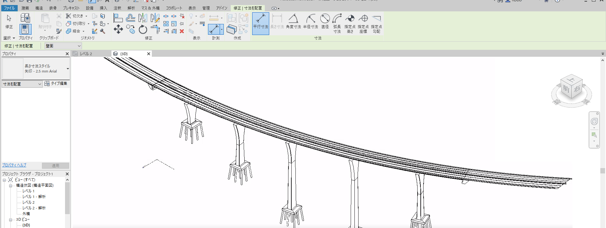This screenshot has width=606, height=228.
Task: Open レベル 1 in the project browser
Action: pyautogui.click(x=28, y=191)
